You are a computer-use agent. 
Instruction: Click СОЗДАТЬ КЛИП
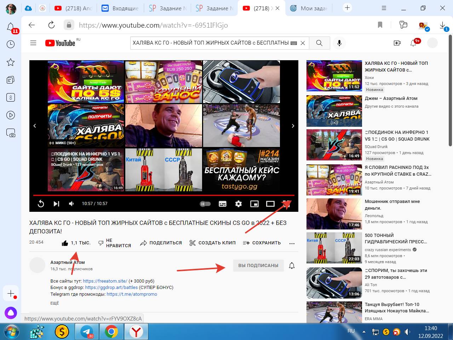[x=213, y=243]
